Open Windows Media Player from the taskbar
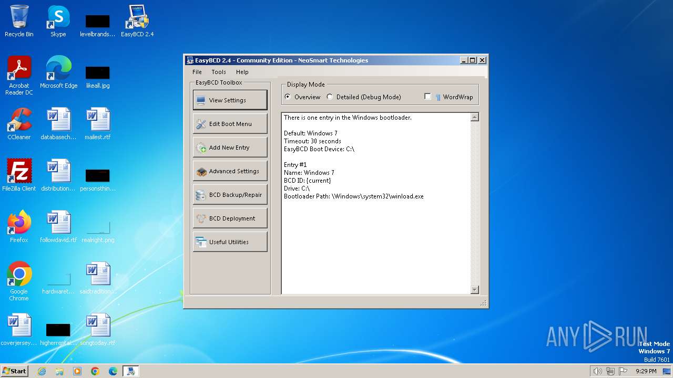Image resolution: width=673 pixels, height=378 pixels. pos(77,371)
